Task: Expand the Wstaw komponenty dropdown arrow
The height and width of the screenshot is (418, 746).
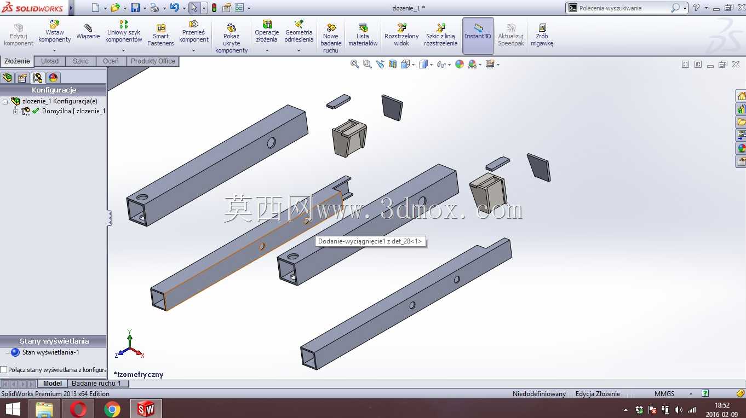Action: pyautogui.click(x=55, y=50)
